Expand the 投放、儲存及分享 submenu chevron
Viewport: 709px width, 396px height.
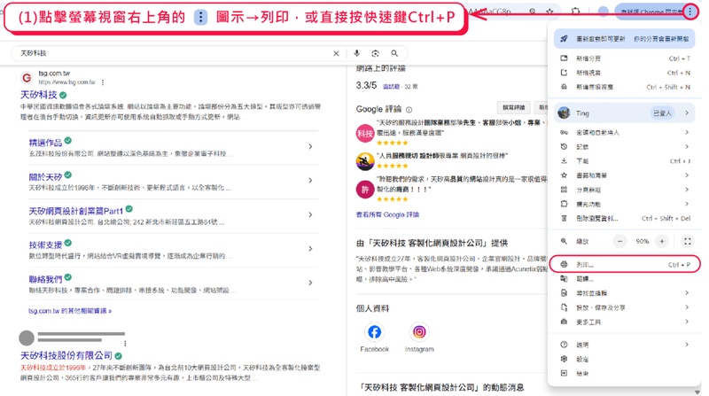click(x=687, y=307)
